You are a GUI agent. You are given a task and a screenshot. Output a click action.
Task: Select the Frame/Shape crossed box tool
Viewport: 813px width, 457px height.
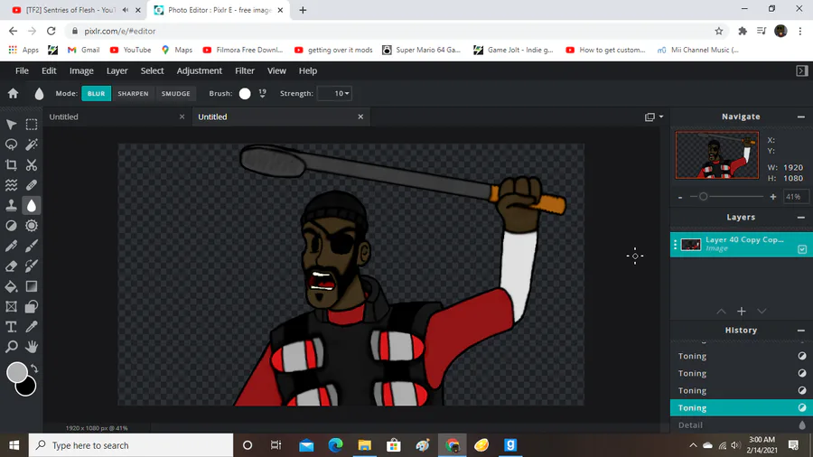coord(11,306)
